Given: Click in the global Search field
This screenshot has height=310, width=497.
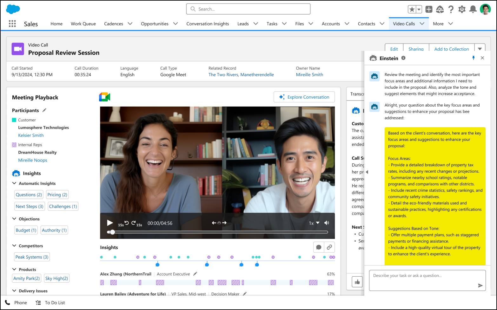Looking at the screenshot, I should click(x=248, y=9).
